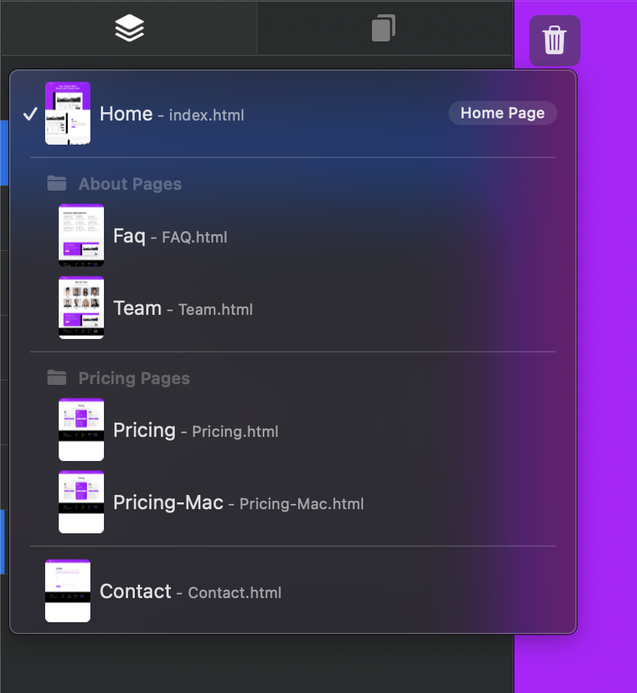Click the checkmark next to Home

point(30,114)
